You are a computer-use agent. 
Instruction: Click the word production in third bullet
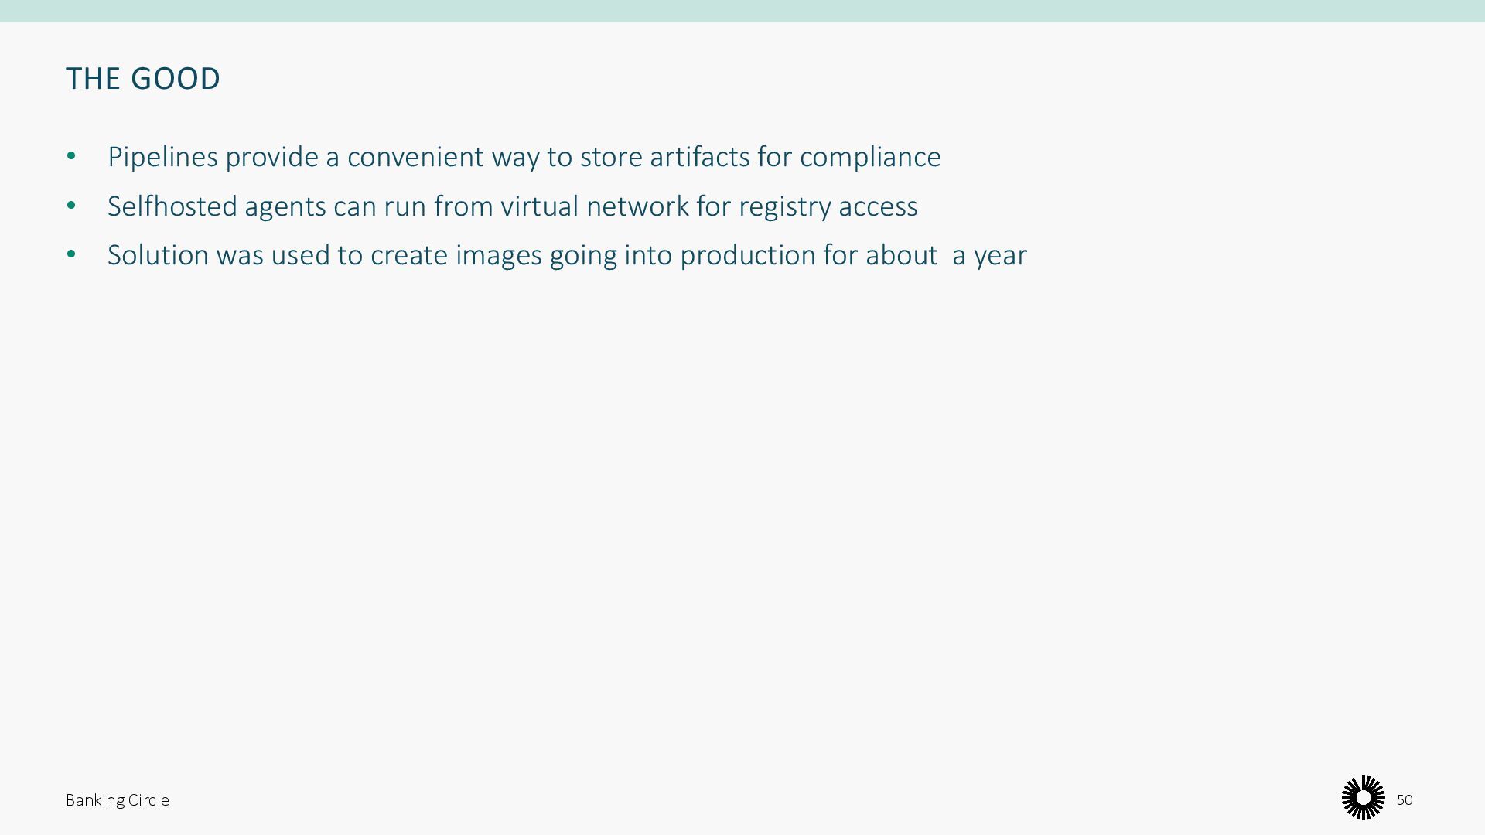tap(747, 255)
